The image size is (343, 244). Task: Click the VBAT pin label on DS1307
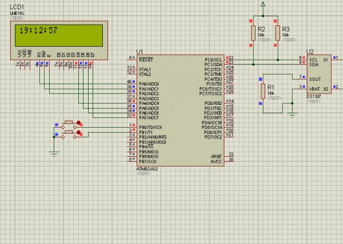[x=314, y=89]
